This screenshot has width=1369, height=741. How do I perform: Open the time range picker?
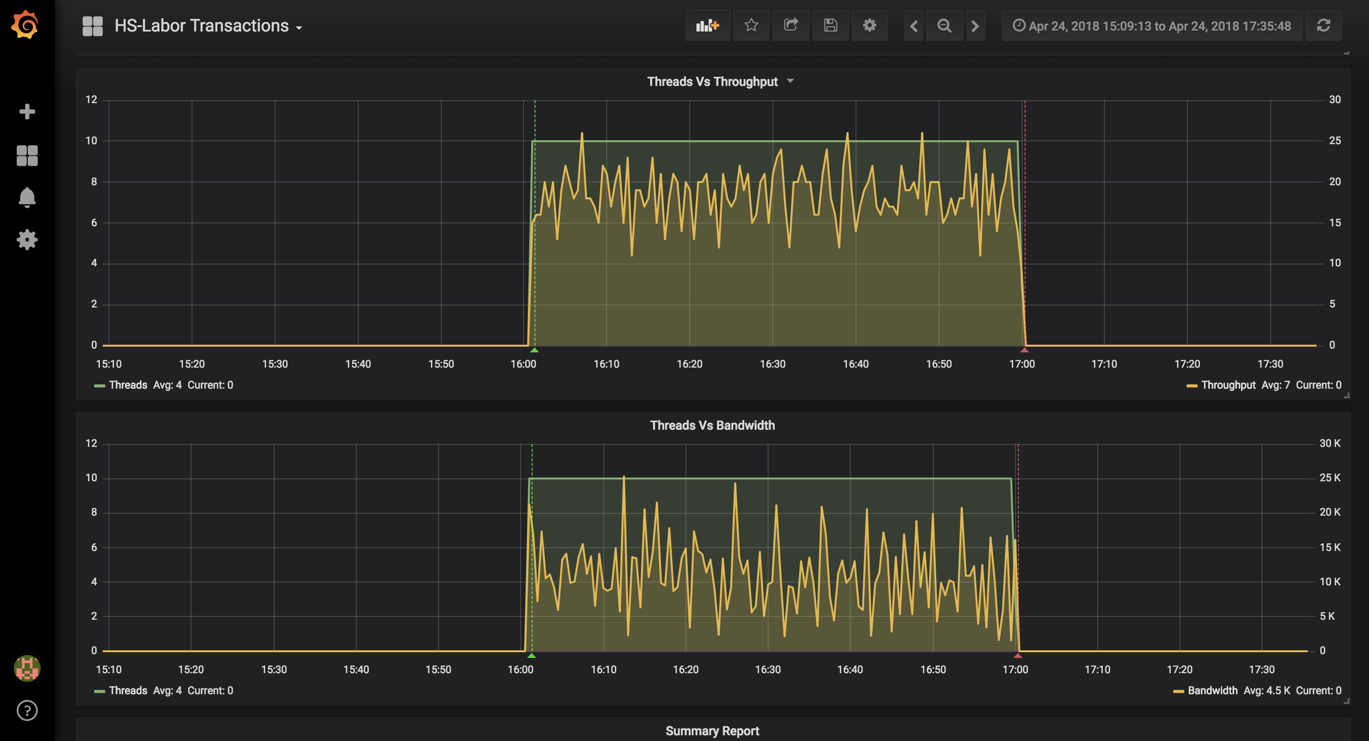[x=1152, y=26]
